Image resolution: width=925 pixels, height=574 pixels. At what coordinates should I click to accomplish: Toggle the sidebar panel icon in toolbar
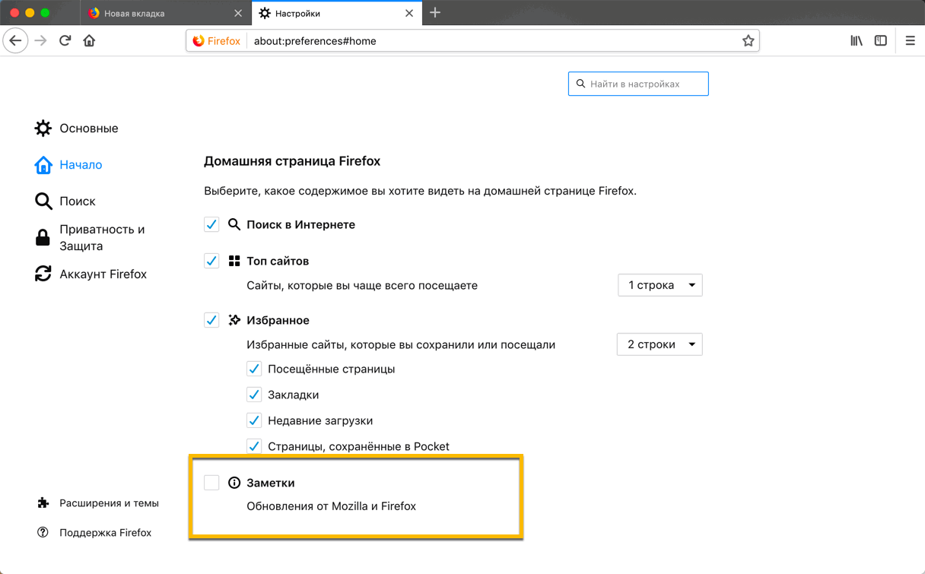(x=880, y=40)
